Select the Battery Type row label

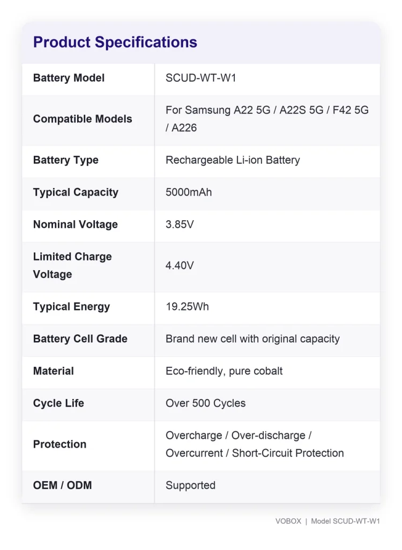coord(66,160)
